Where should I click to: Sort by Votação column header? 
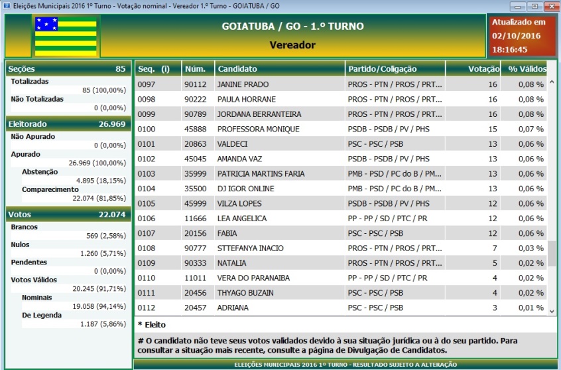tap(473, 69)
